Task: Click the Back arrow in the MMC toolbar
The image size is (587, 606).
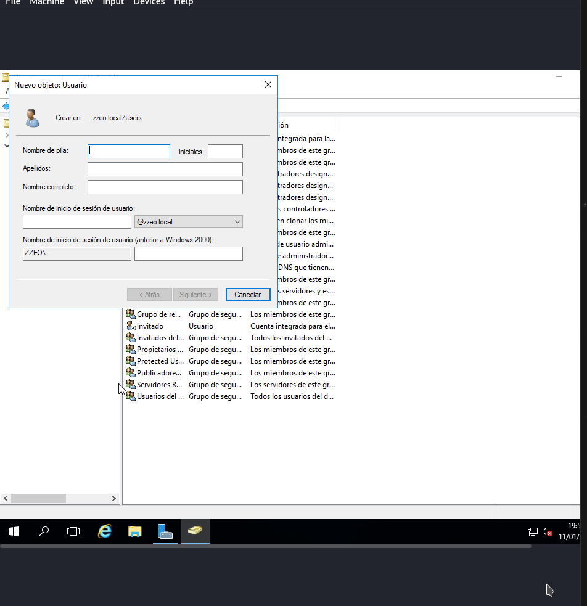Action: 6,106
